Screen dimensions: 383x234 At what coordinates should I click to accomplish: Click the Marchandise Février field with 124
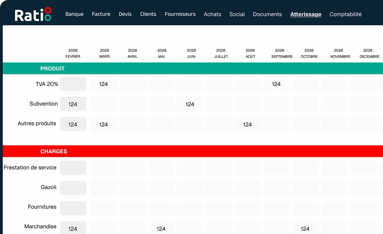coord(73,228)
